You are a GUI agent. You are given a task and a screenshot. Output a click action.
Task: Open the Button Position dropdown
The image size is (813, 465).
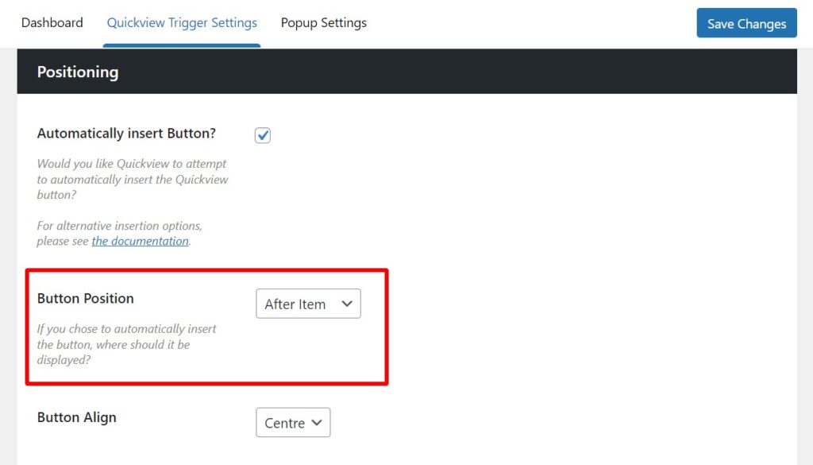click(x=308, y=304)
